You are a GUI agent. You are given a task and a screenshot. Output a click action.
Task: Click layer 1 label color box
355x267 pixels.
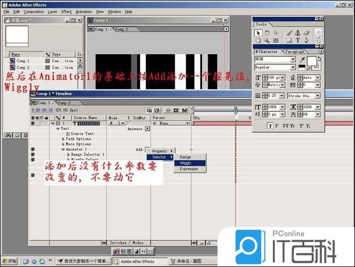pos(58,123)
